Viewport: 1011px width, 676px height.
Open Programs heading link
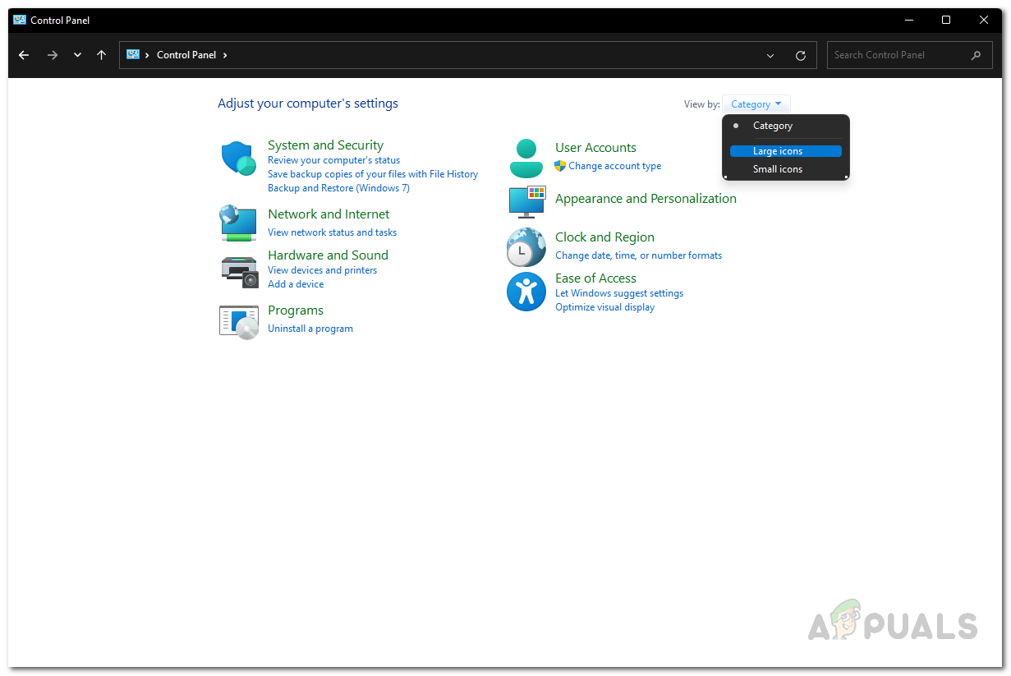(296, 310)
